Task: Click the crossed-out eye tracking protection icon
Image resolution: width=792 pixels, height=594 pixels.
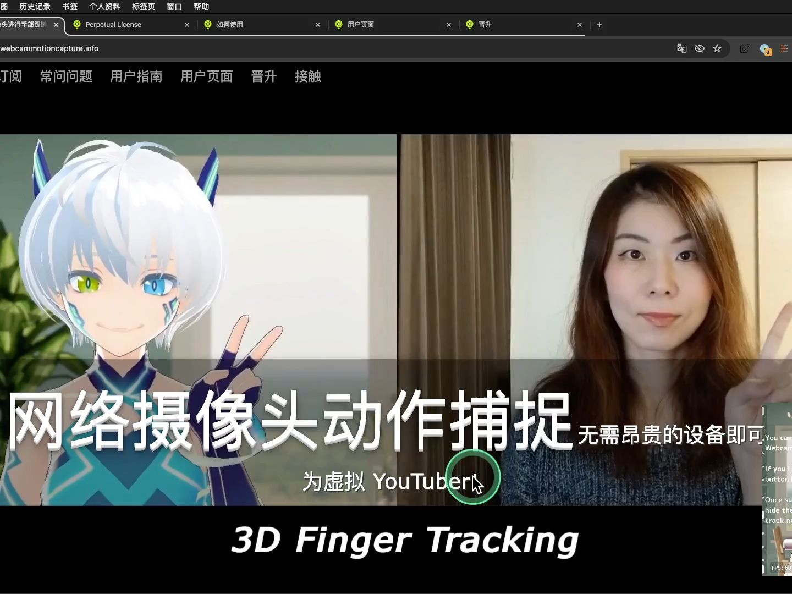Action: point(700,48)
